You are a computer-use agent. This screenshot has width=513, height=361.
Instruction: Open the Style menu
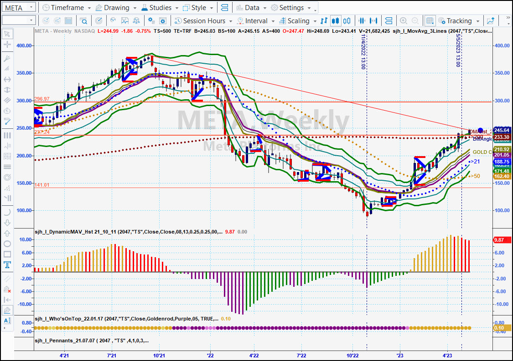pos(198,8)
